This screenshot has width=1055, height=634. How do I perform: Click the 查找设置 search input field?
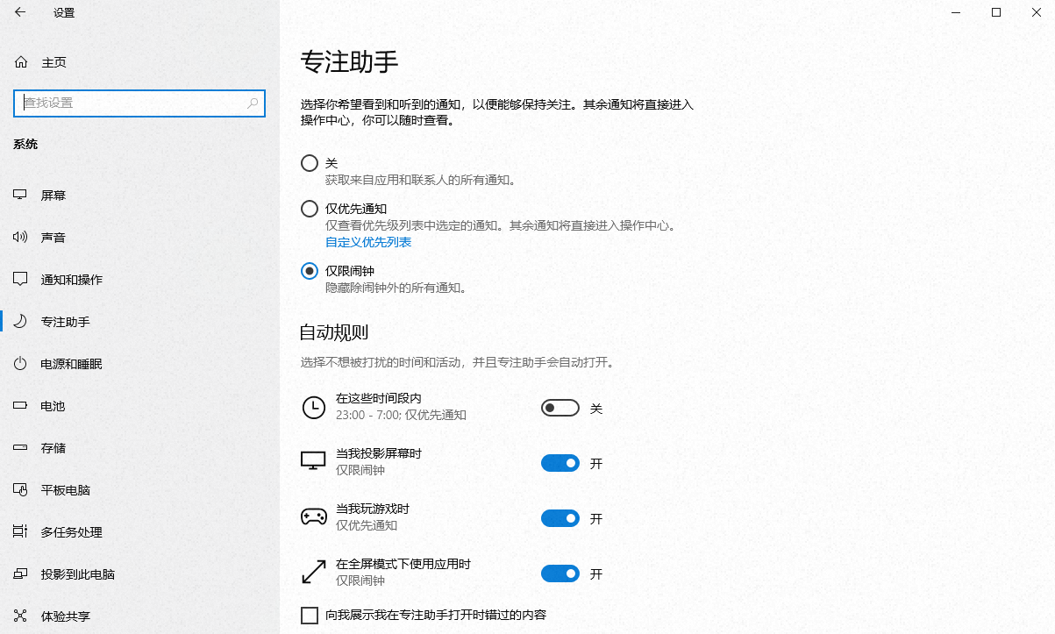coord(132,103)
